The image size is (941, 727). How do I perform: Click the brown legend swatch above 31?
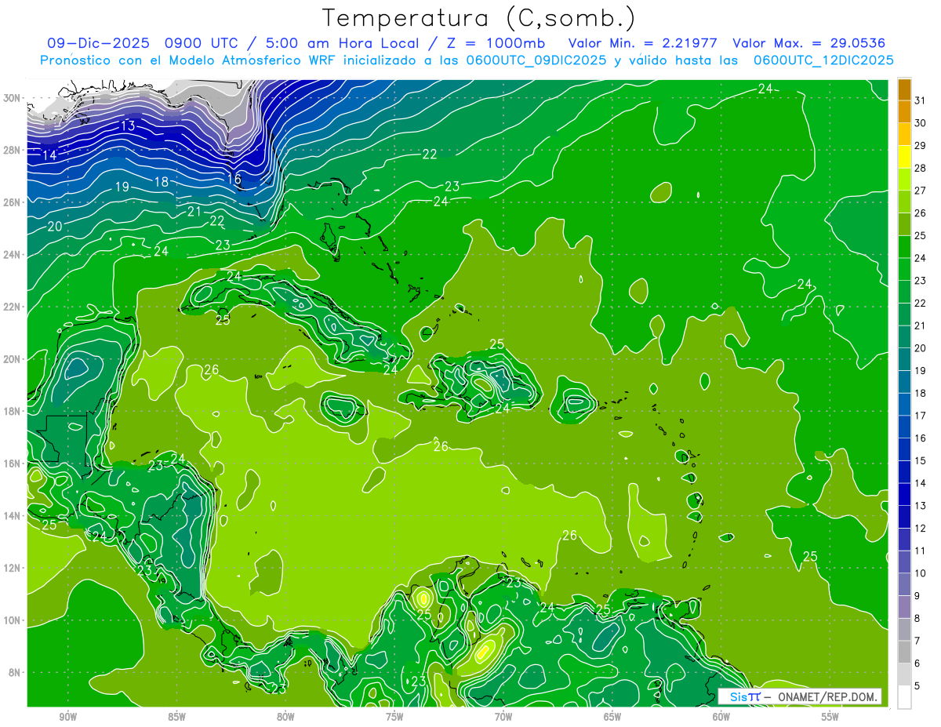pyautogui.click(x=904, y=89)
